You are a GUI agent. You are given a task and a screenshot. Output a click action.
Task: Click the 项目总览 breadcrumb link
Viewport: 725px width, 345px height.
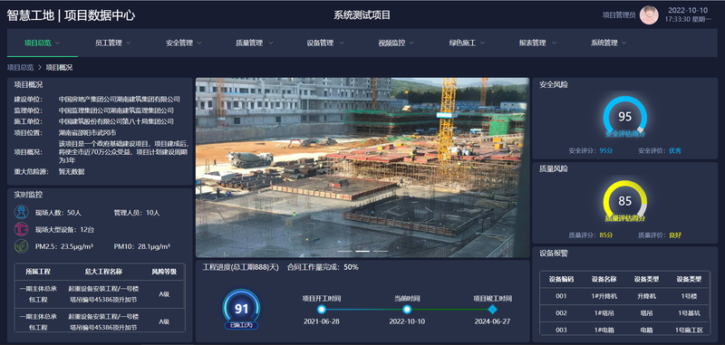[x=20, y=67]
